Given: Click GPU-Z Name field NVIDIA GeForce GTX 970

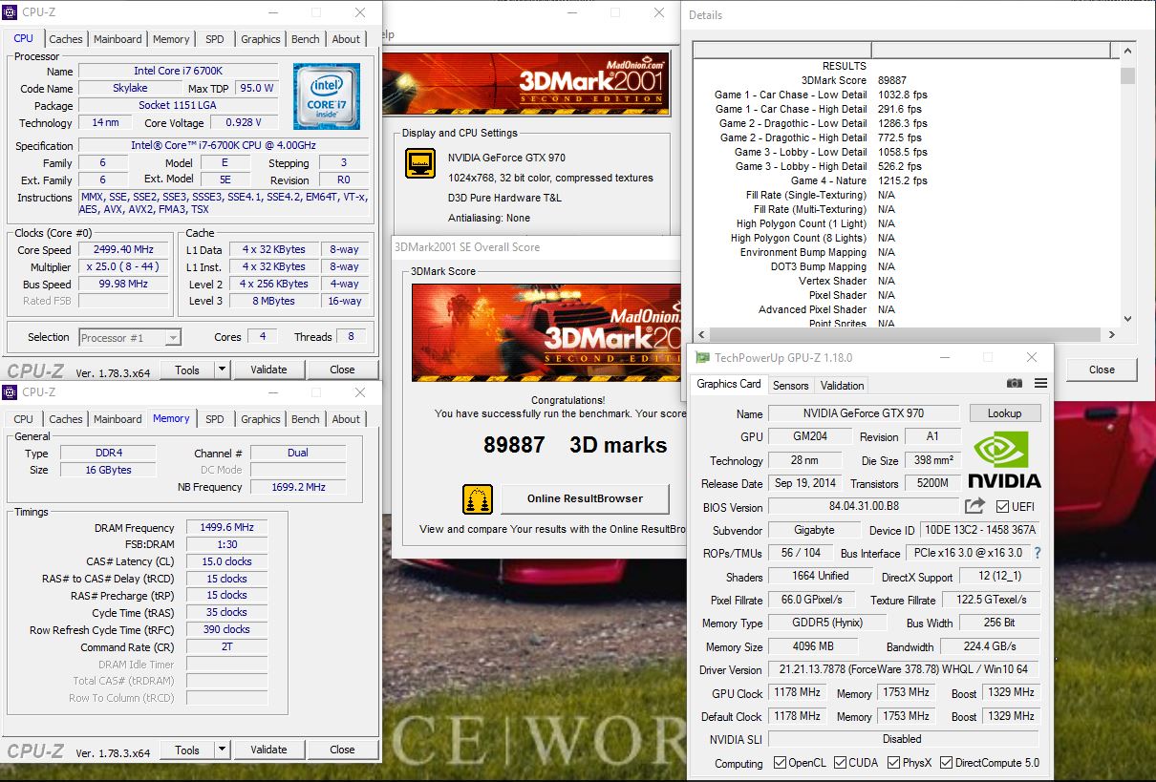Looking at the screenshot, I should tap(865, 413).
